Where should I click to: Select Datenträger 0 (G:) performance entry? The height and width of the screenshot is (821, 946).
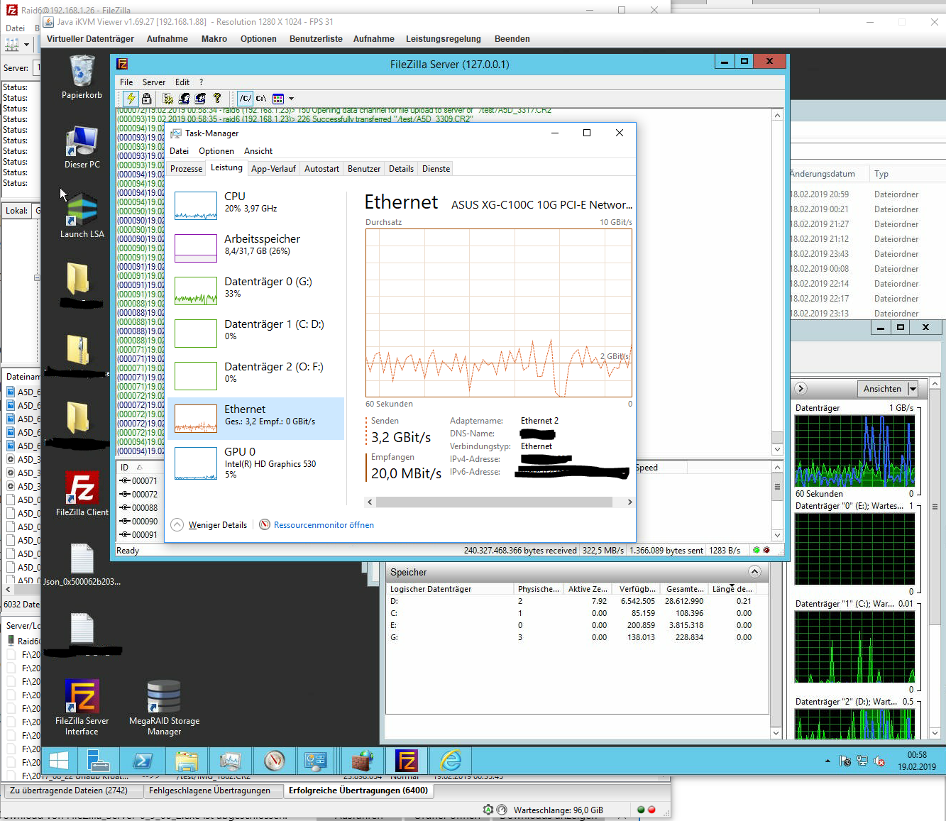256,290
